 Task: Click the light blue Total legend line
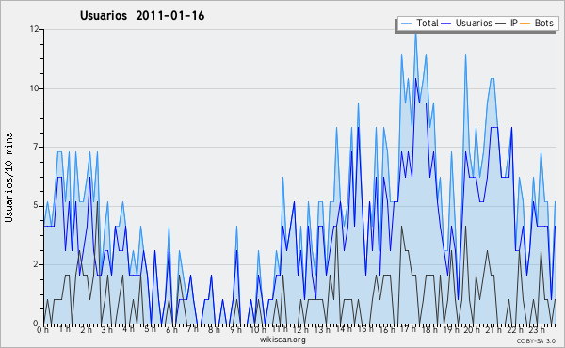pyautogui.click(x=406, y=24)
